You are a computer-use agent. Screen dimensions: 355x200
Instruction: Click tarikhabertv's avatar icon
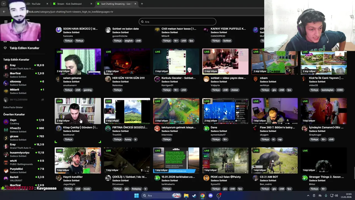(157, 178)
